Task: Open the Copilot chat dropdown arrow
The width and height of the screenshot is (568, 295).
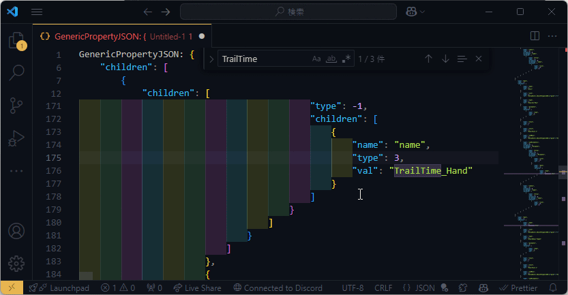Action: tap(423, 12)
